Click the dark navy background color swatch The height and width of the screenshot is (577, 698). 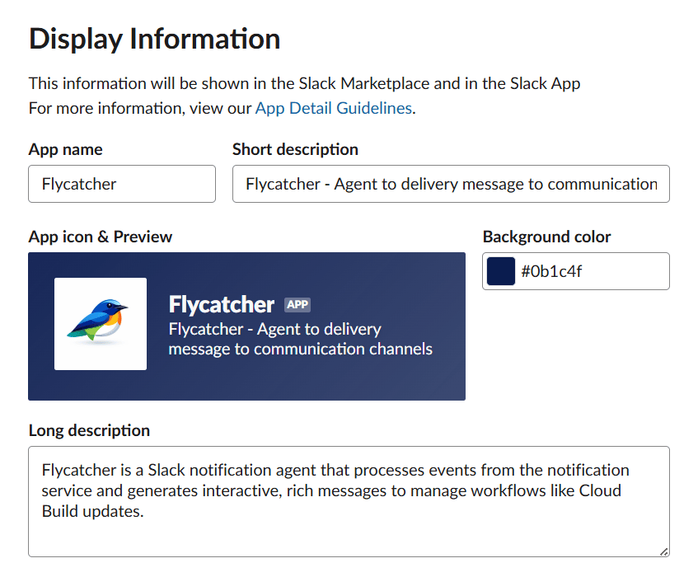click(x=501, y=271)
